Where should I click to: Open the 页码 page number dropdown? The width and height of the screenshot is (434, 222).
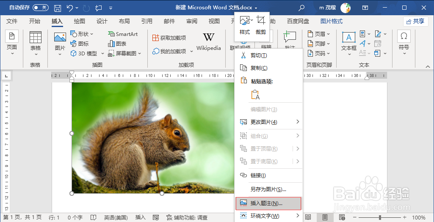point(319,53)
